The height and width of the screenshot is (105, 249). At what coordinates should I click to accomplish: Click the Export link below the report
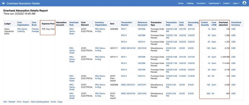point(26,102)
